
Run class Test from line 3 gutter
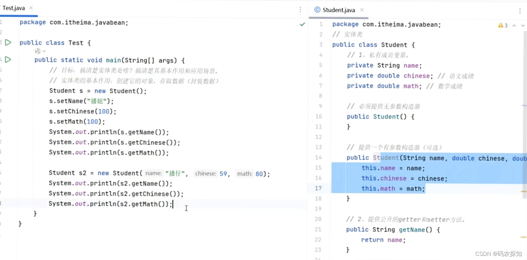point(8,42)
